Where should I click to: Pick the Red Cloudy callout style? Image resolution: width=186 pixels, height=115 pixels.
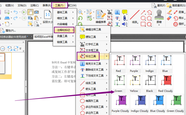click(165, 84)
